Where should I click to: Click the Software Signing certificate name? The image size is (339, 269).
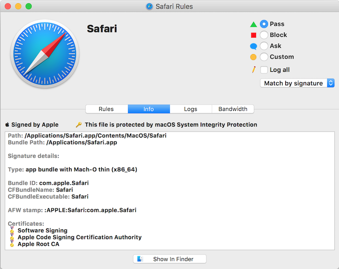click(x=43, y=230)
